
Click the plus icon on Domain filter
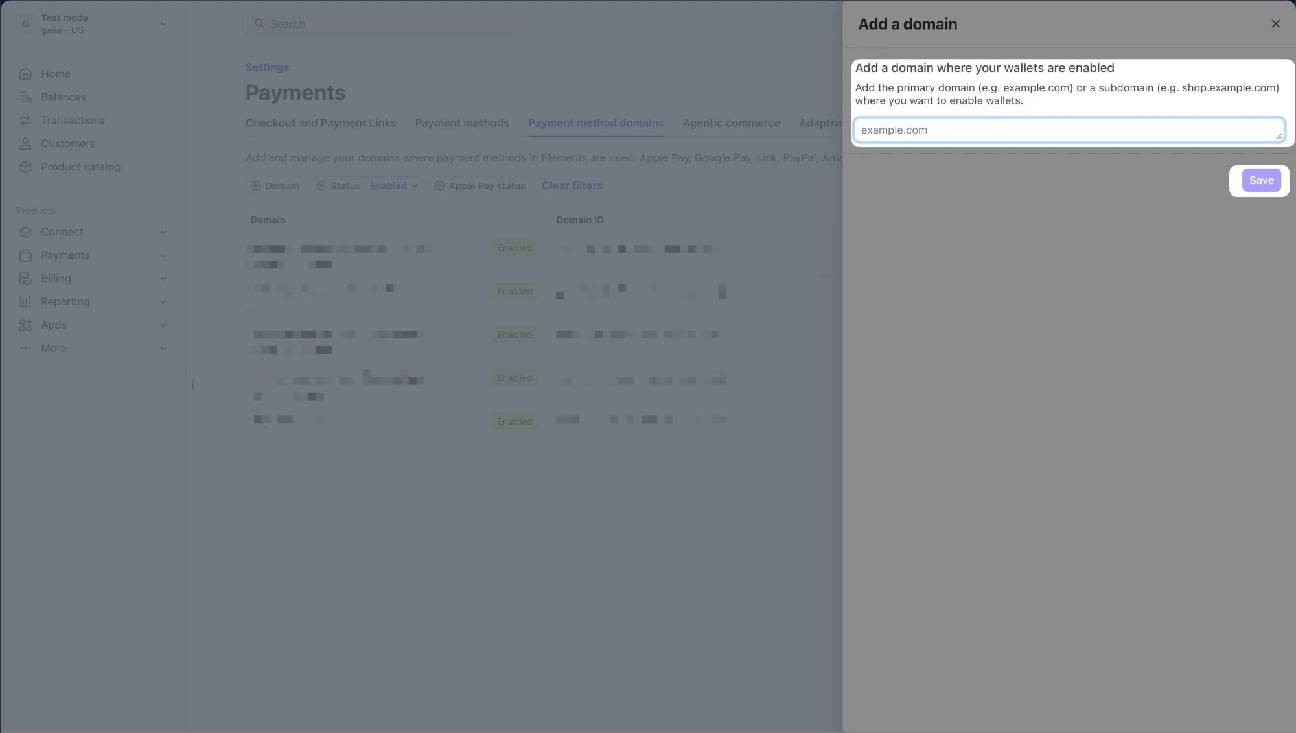(x=255, y=186)
